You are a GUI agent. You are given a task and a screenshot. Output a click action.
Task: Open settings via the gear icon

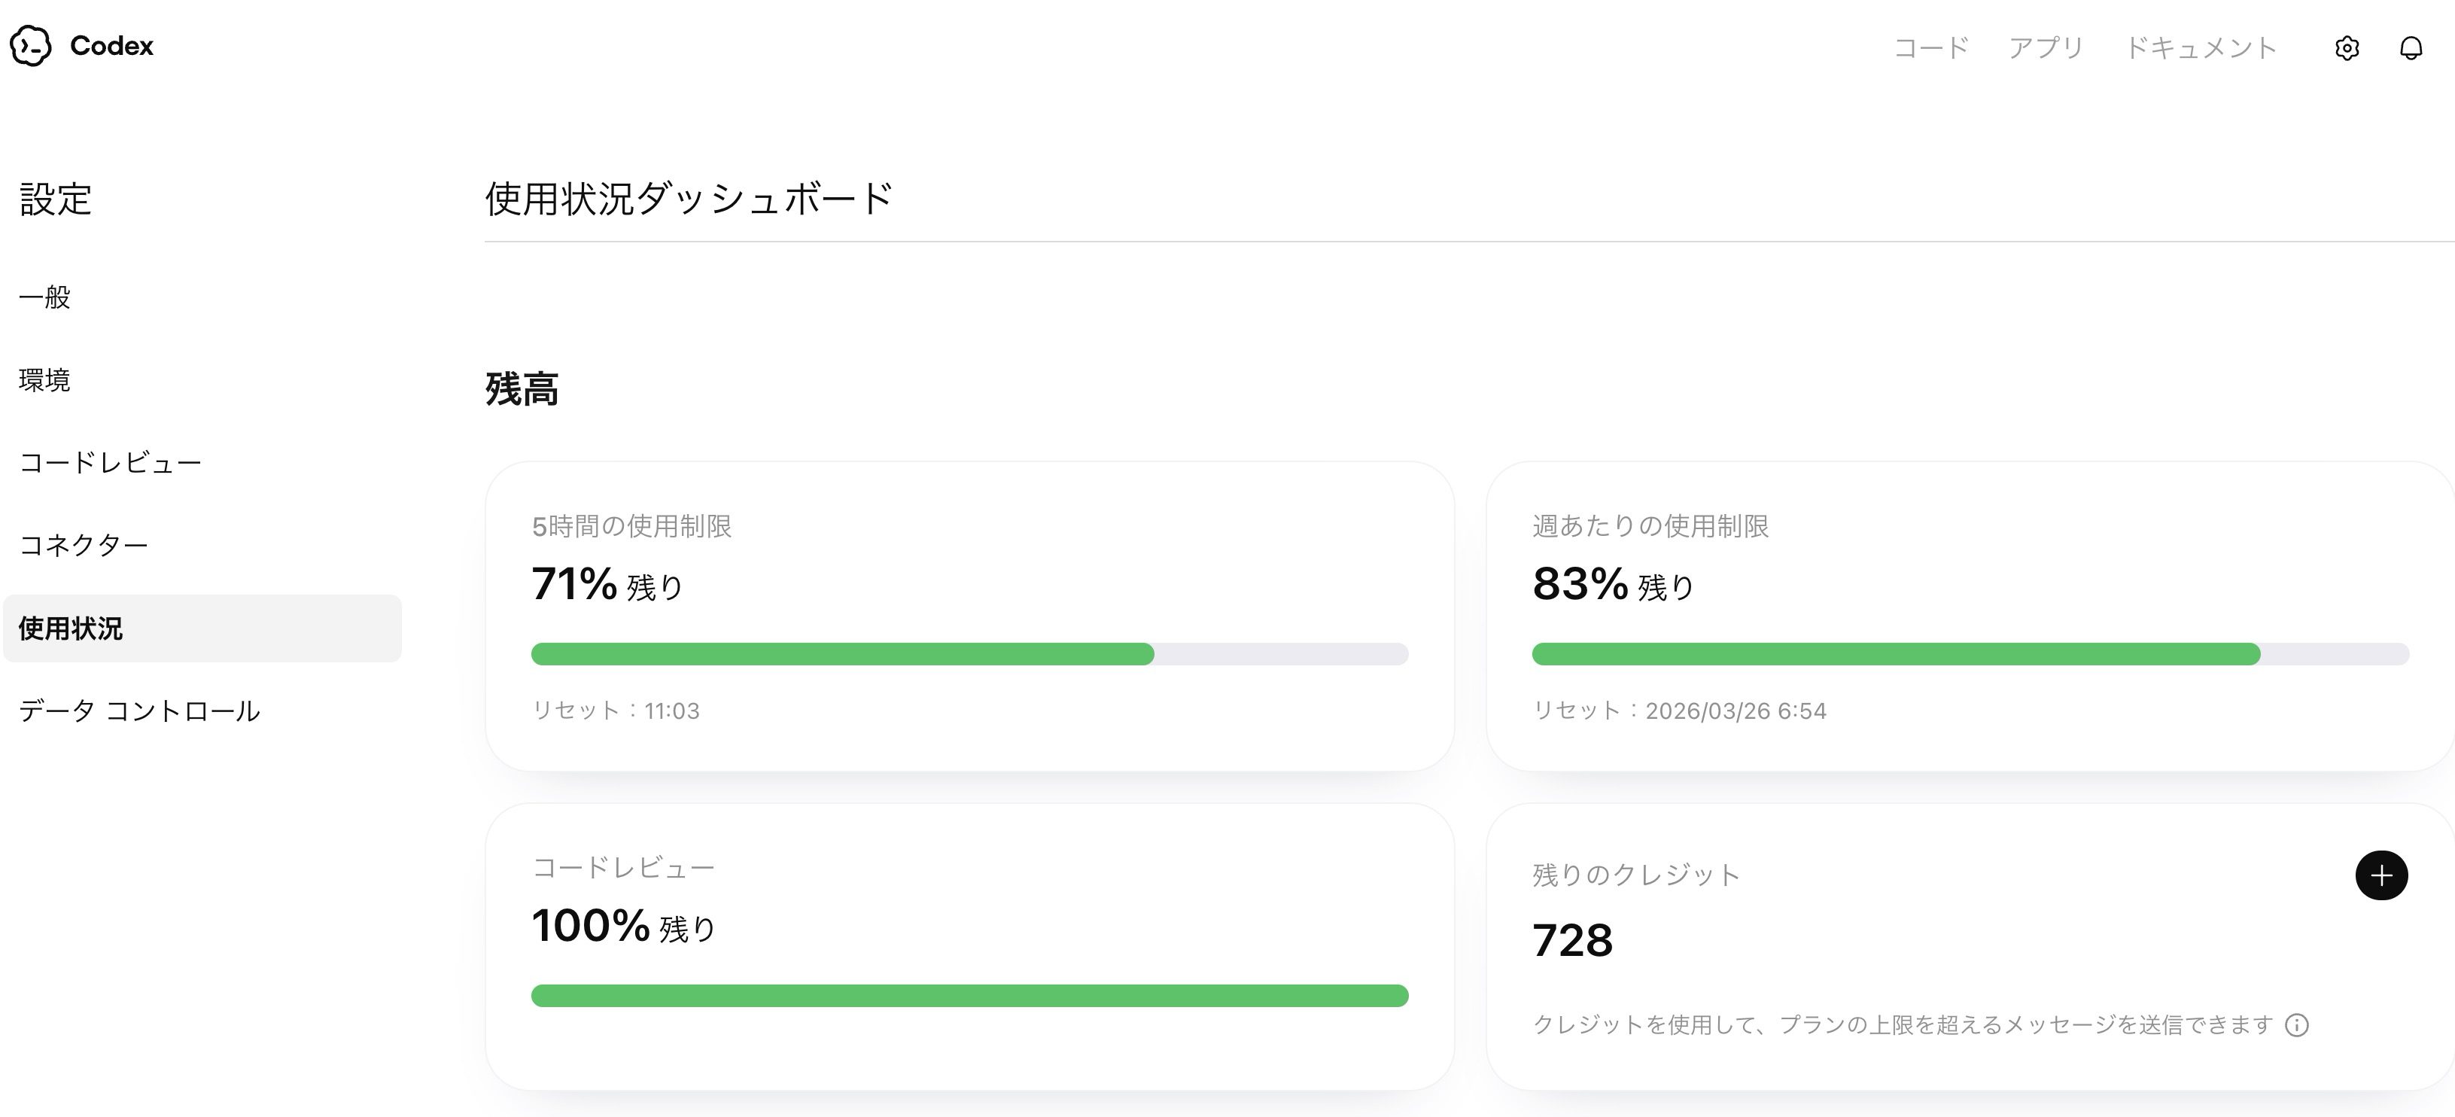click(x=2347, y=47)
